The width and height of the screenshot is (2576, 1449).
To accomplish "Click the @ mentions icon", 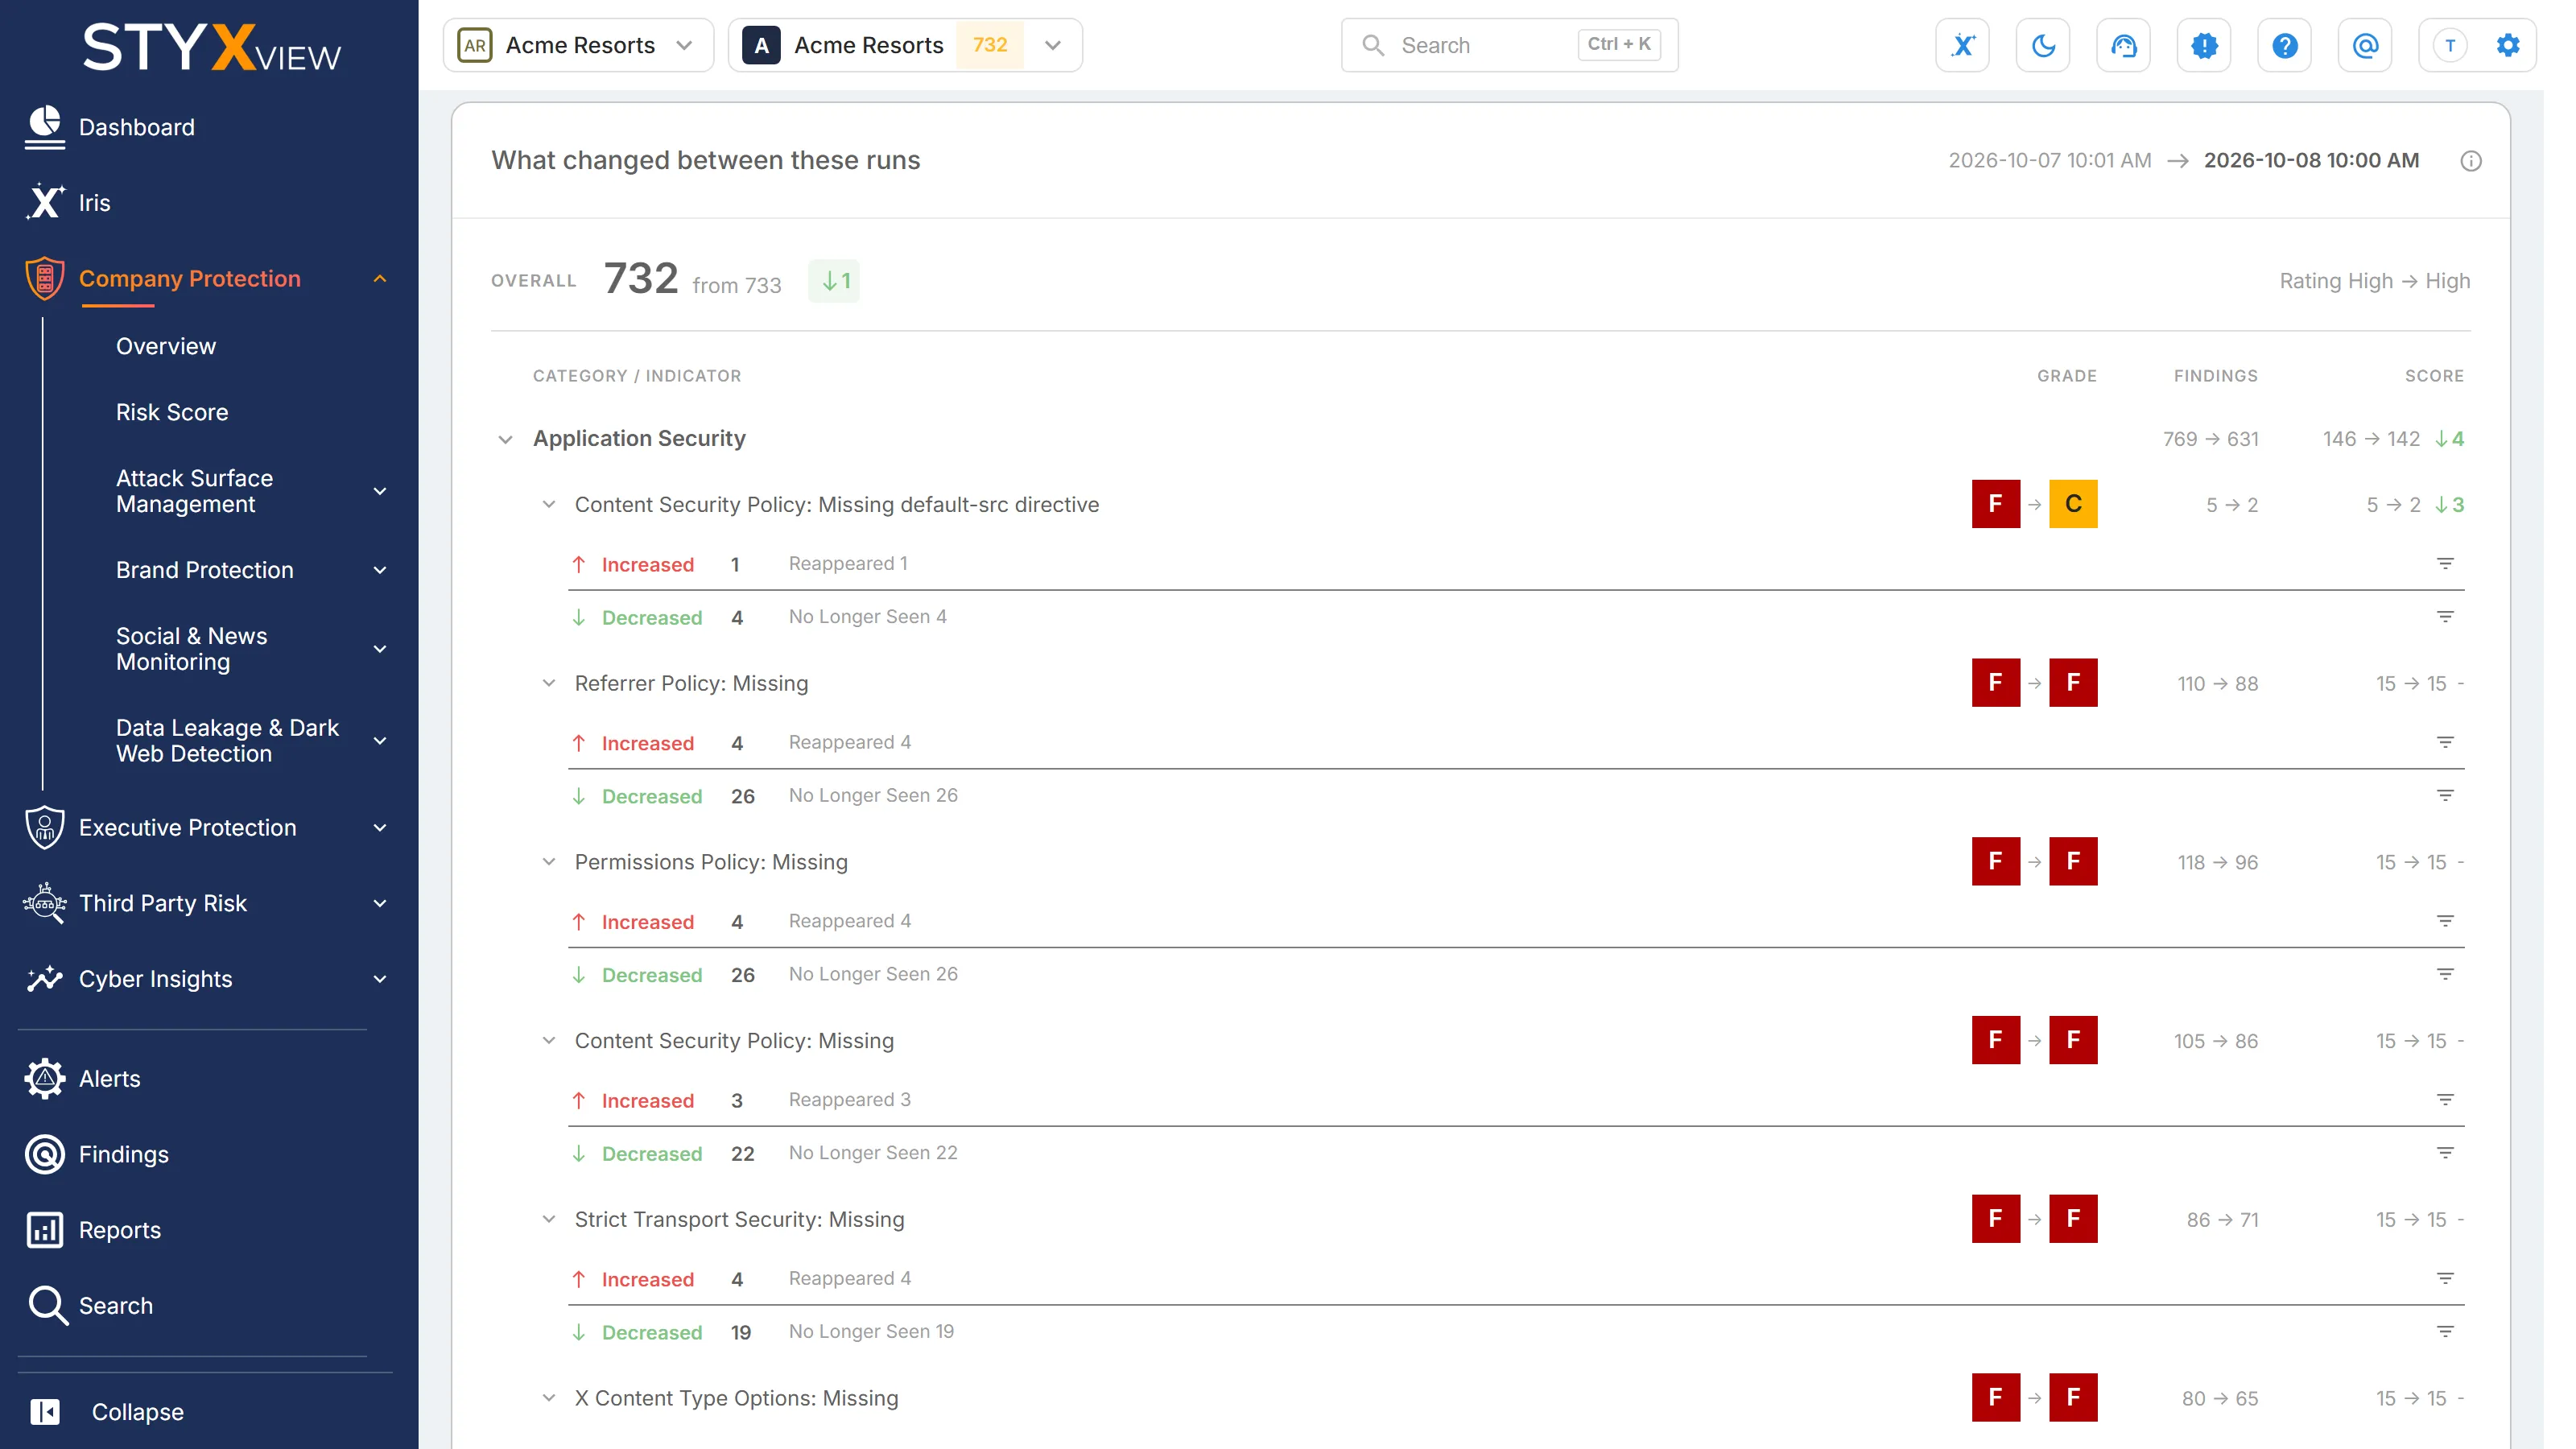I will [2365, 45].
